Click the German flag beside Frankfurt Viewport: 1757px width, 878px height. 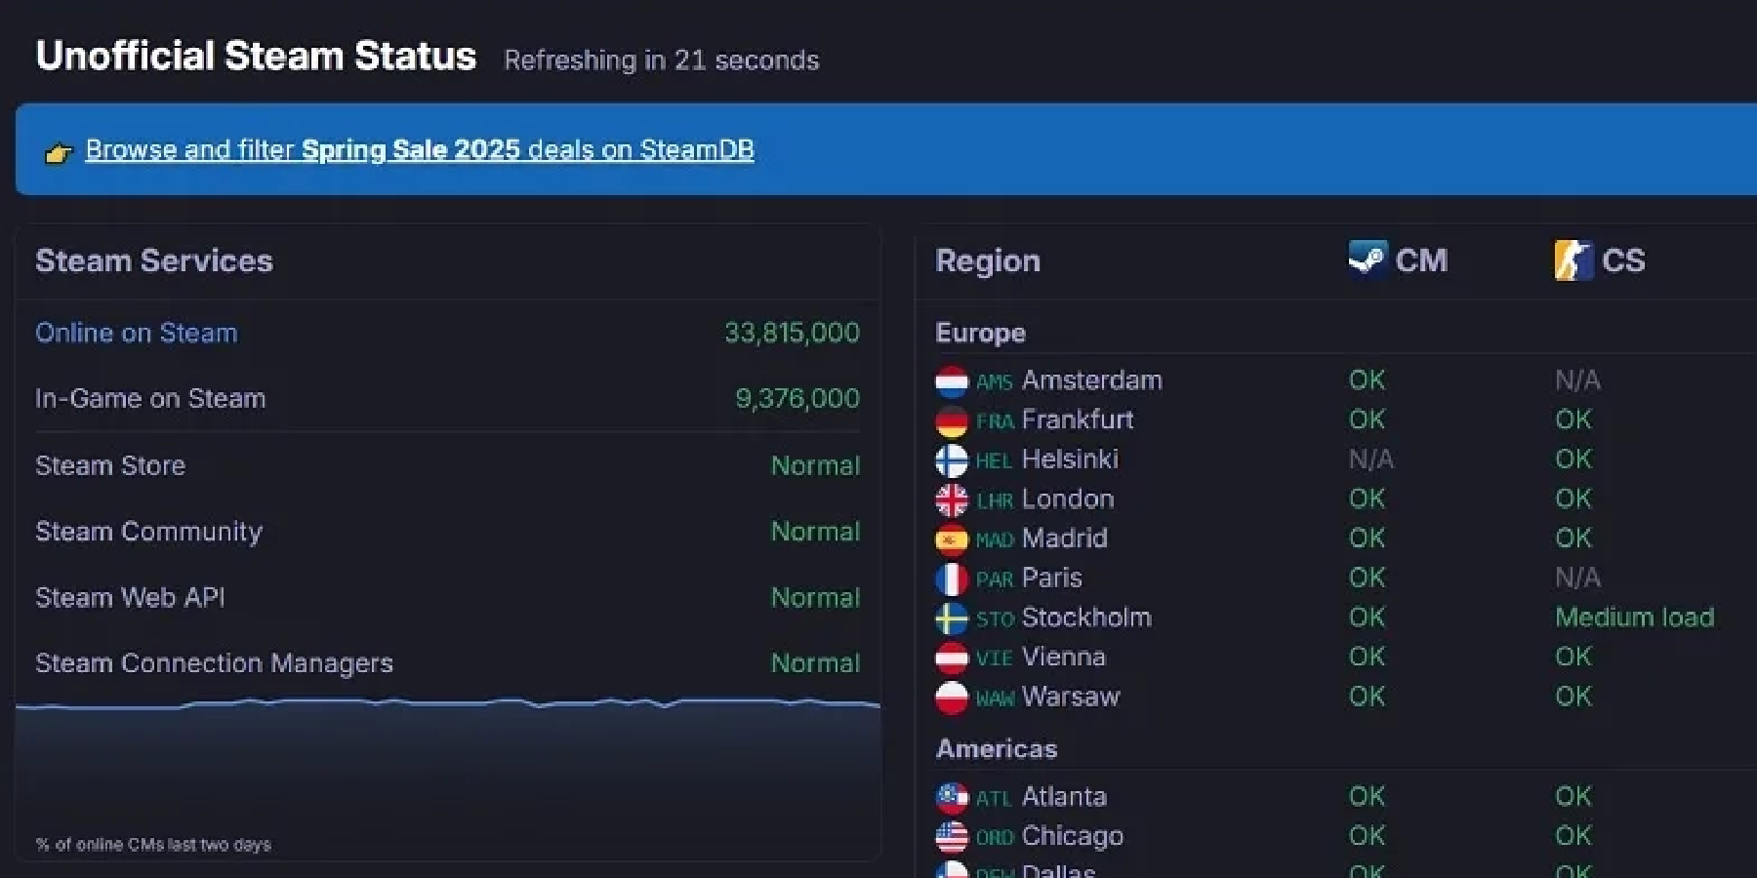click(x=952, y=421)
